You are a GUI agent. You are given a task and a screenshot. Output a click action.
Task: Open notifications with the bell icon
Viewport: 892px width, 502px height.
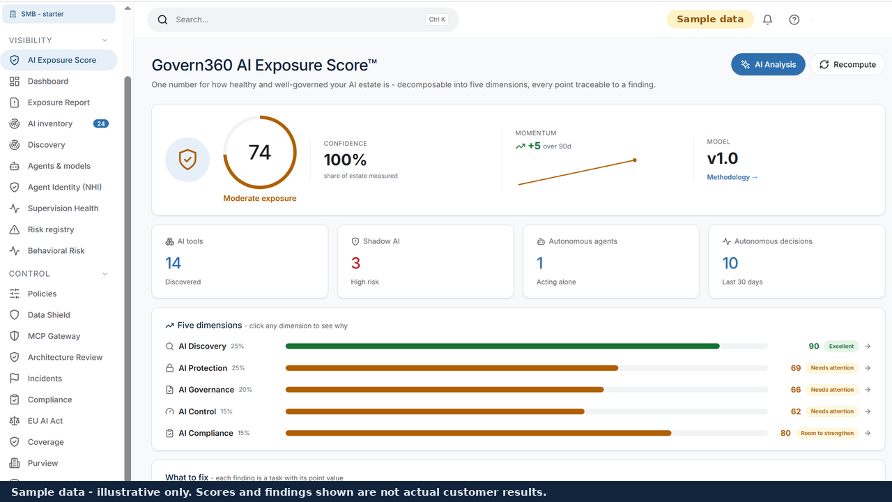767,20
